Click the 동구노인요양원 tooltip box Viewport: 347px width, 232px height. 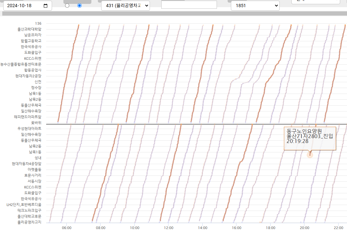(310, 138)
